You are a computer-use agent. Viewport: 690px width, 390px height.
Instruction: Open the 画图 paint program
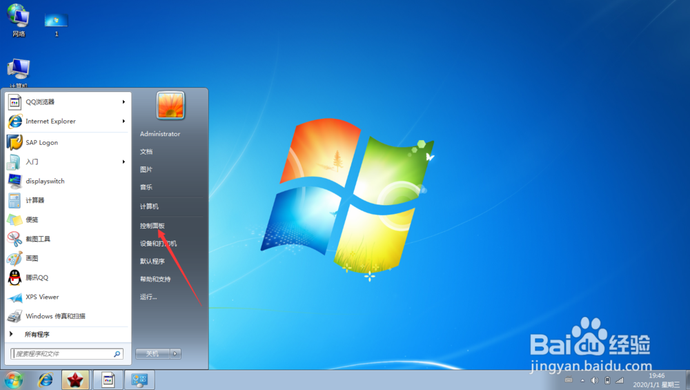tap(68, 258)
